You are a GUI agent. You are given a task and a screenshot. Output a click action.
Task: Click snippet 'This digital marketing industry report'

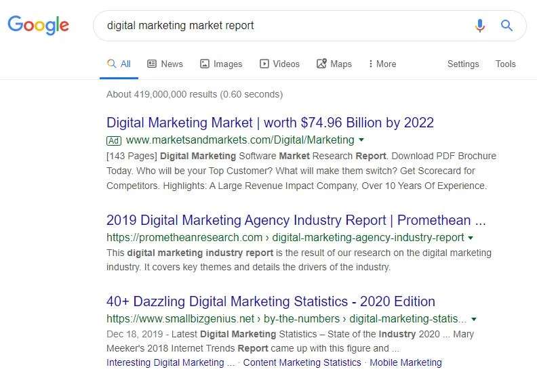(x=299, y=260)
